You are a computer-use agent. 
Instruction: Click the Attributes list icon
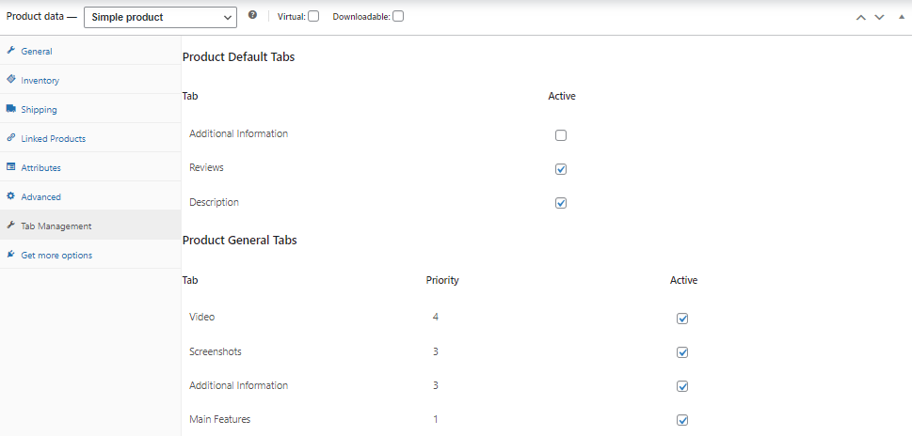[10, 167]
